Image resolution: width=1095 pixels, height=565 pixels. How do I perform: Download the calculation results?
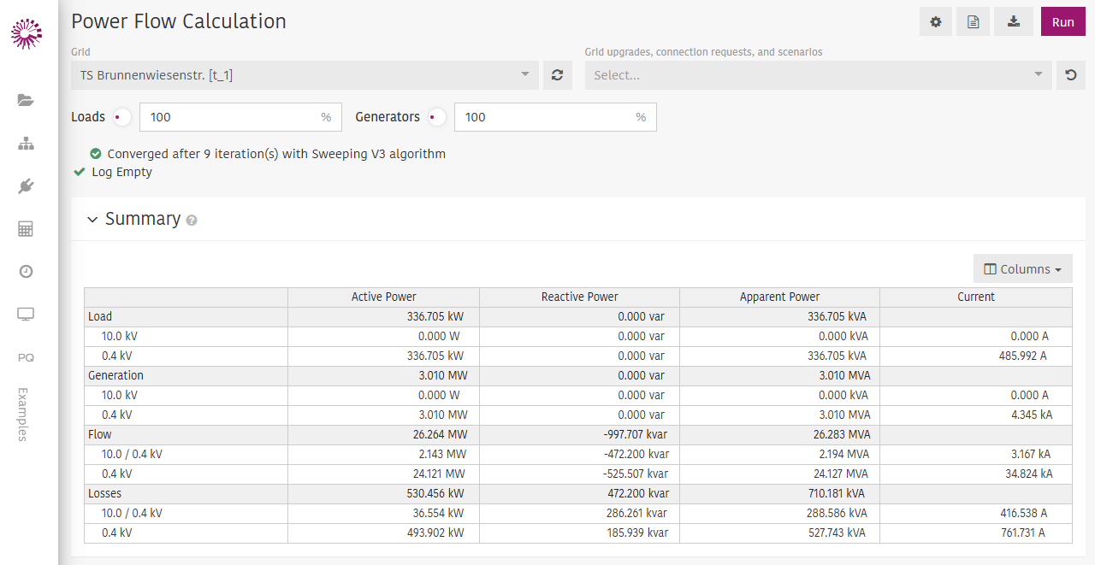(1014, 22)
